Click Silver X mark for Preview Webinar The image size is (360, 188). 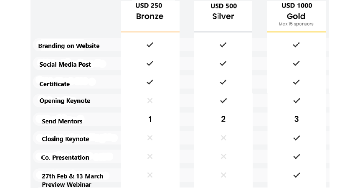(223, 175)
